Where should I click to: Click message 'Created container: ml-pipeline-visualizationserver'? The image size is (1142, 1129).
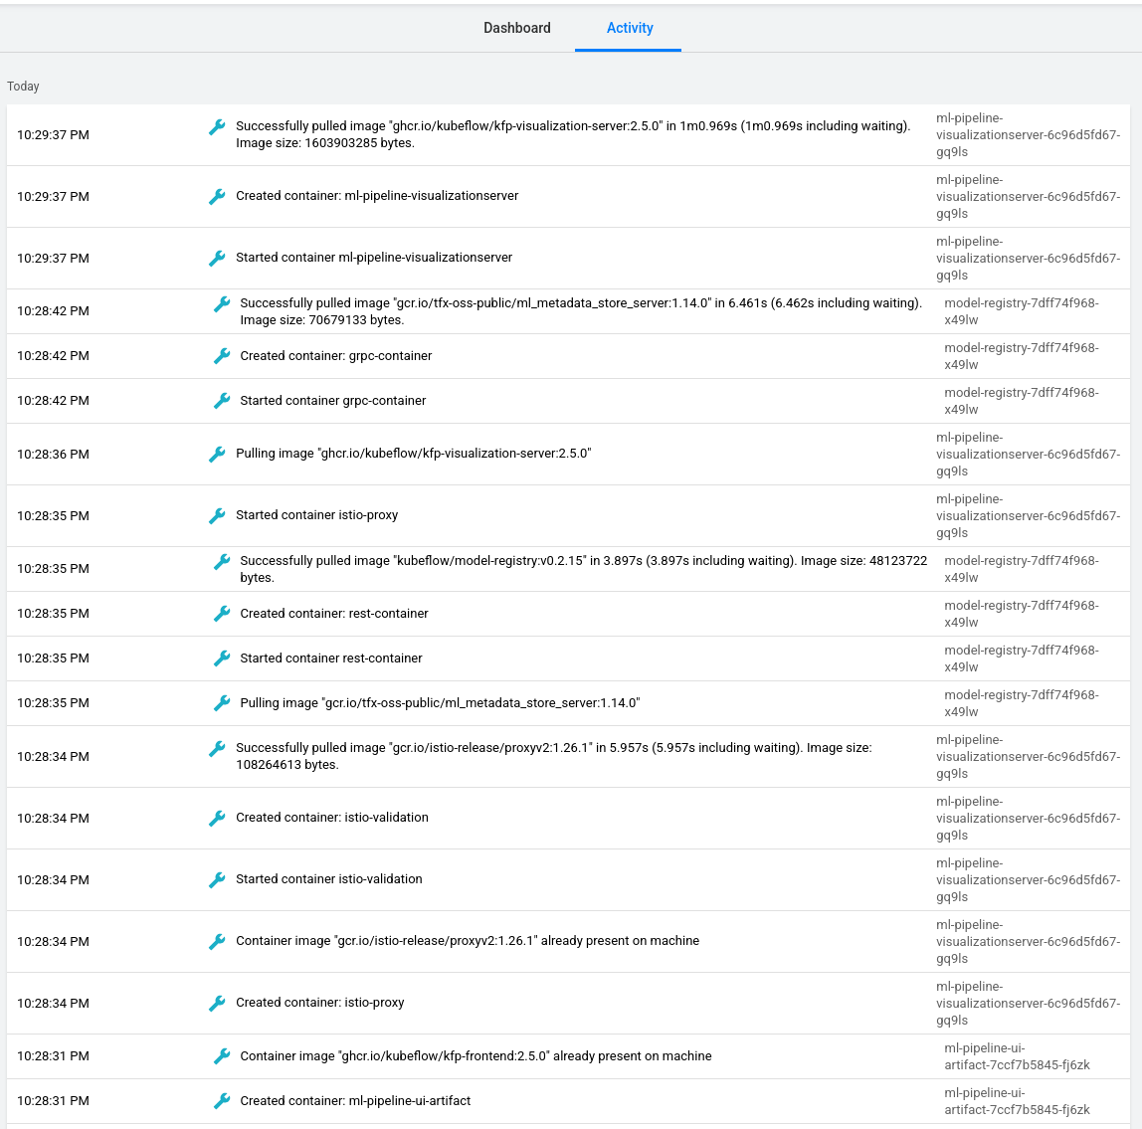(x=377, y=195)
